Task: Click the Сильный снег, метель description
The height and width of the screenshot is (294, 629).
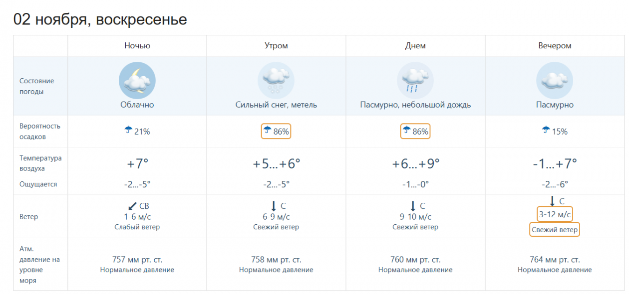Action: pyautogui.click(x=276, y=105)
